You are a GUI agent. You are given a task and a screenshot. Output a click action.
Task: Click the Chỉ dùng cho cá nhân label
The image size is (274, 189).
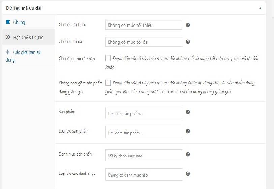77,59
